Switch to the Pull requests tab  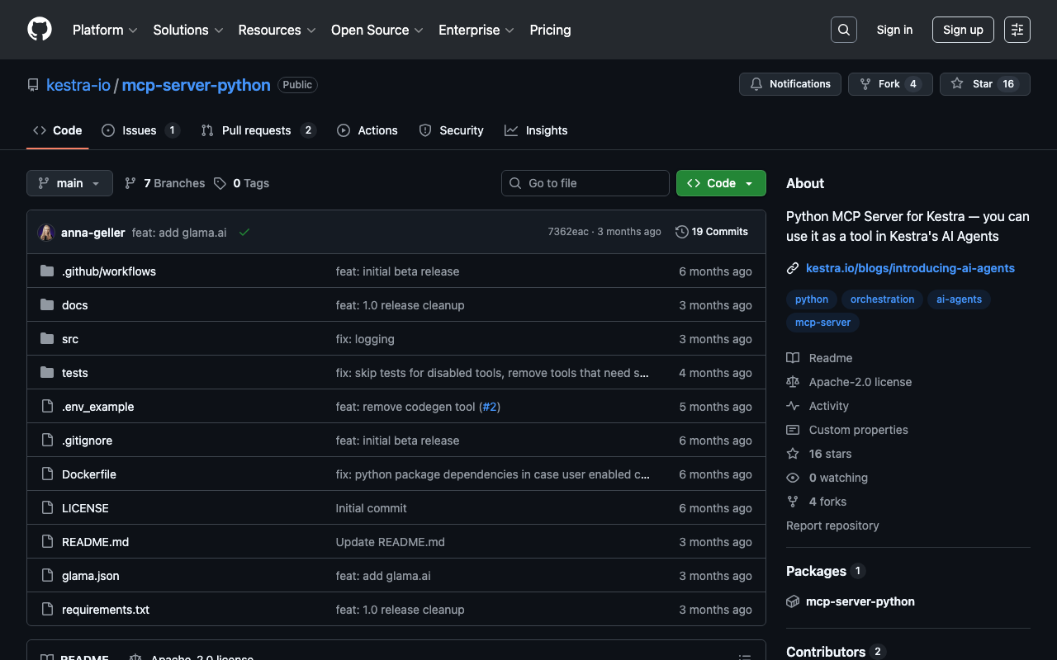coord(258,130)
